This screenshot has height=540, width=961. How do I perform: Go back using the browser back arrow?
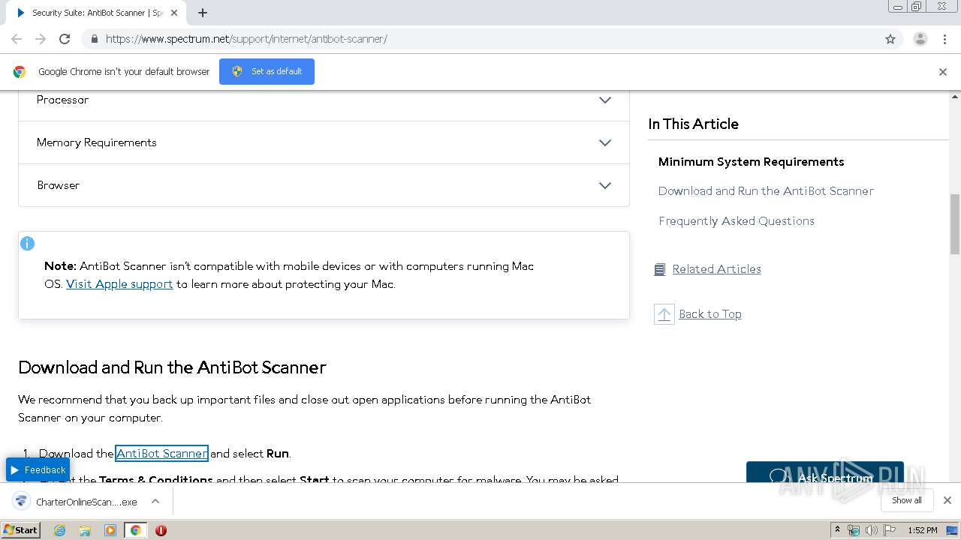[17, 39]
